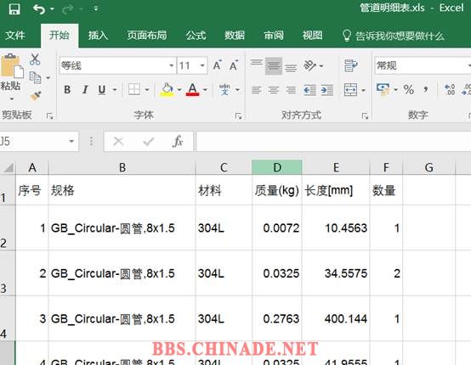Apply percent style
The image size is (471, 365).
[409, 90]
